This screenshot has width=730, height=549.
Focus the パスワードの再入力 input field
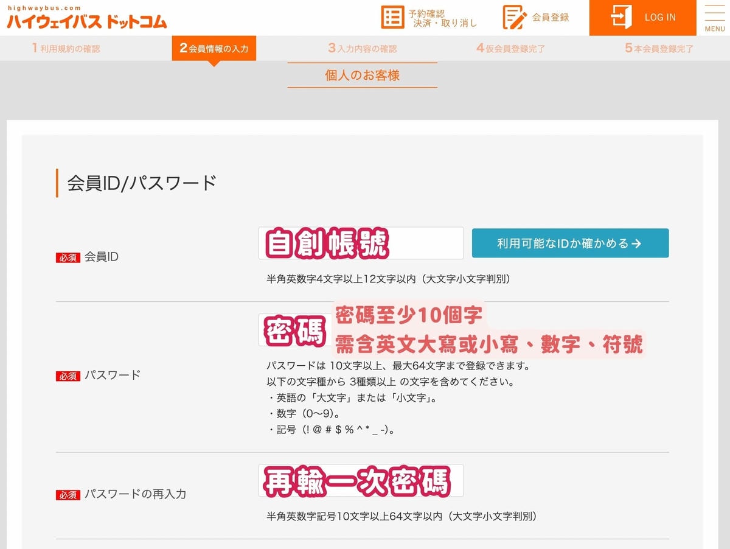point(361,480)
